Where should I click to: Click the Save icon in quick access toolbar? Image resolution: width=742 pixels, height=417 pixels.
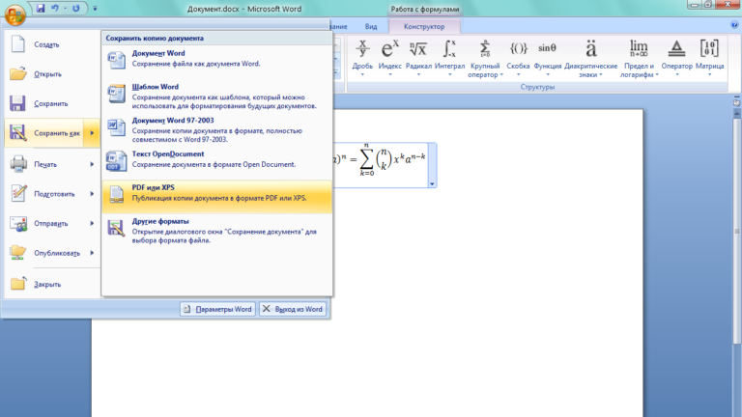coord(41,8)
